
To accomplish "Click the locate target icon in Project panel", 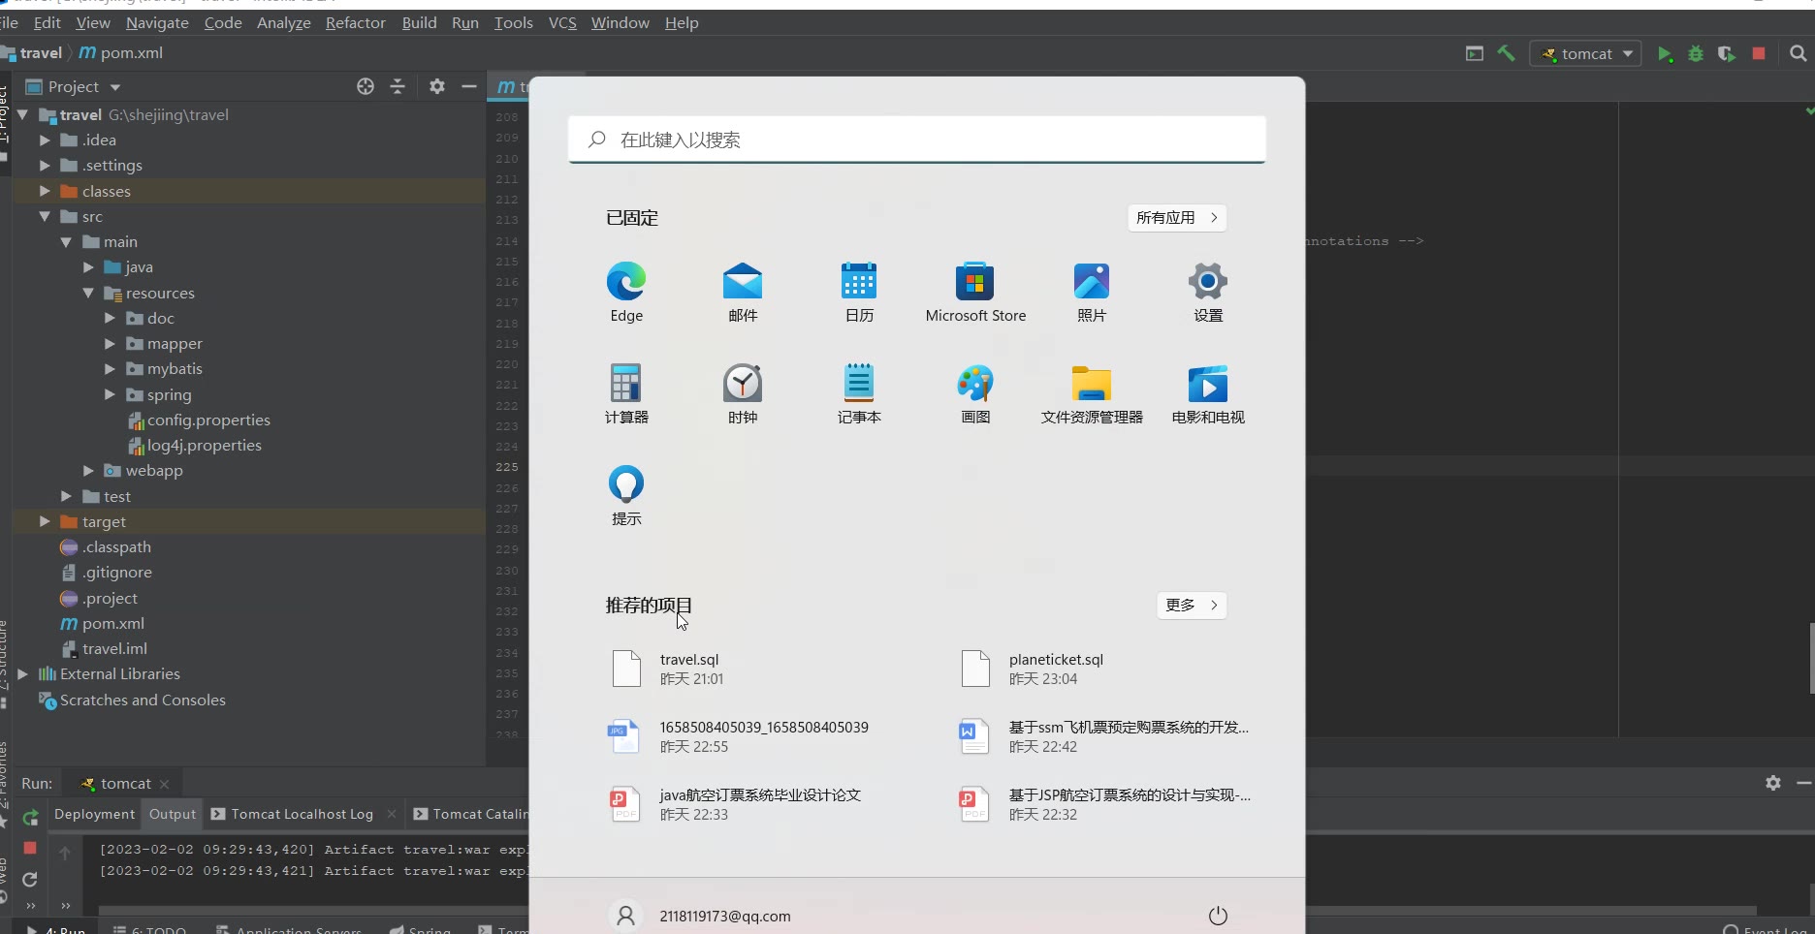I will coord(366,86).
